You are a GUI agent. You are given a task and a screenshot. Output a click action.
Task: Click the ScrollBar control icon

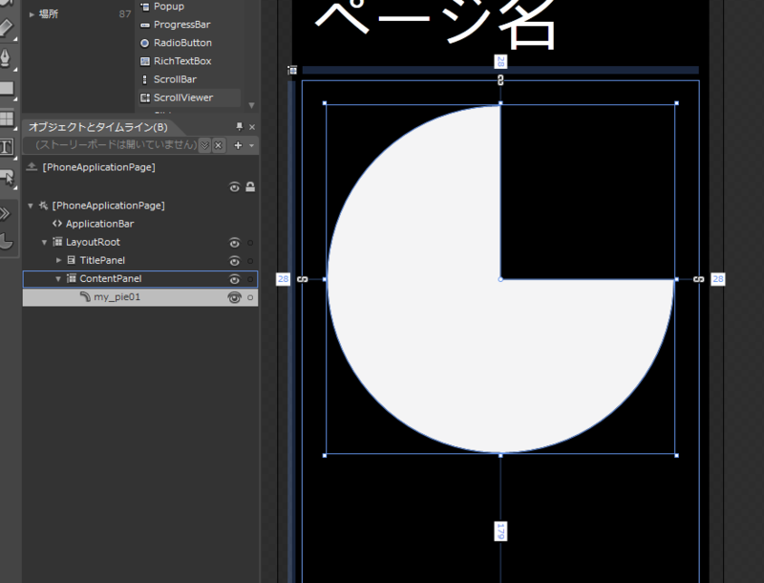pos(145,79)
